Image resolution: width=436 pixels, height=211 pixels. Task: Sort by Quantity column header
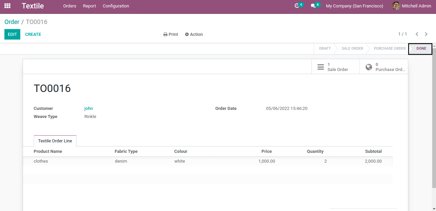[x=315, y=151]
